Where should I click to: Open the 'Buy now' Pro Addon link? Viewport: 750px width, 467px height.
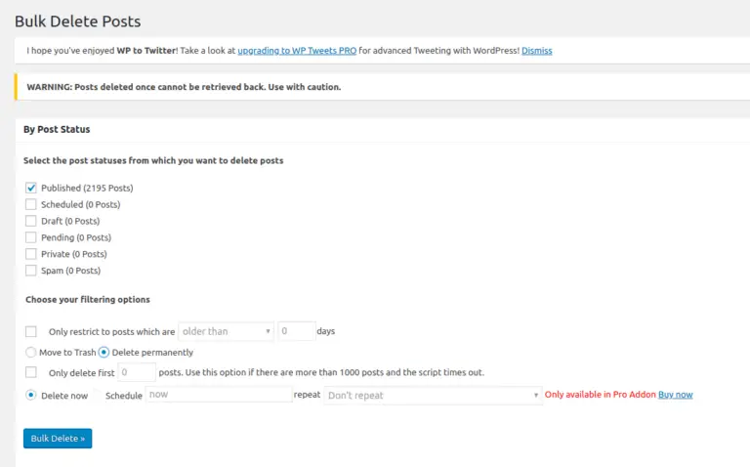point(675,395)
